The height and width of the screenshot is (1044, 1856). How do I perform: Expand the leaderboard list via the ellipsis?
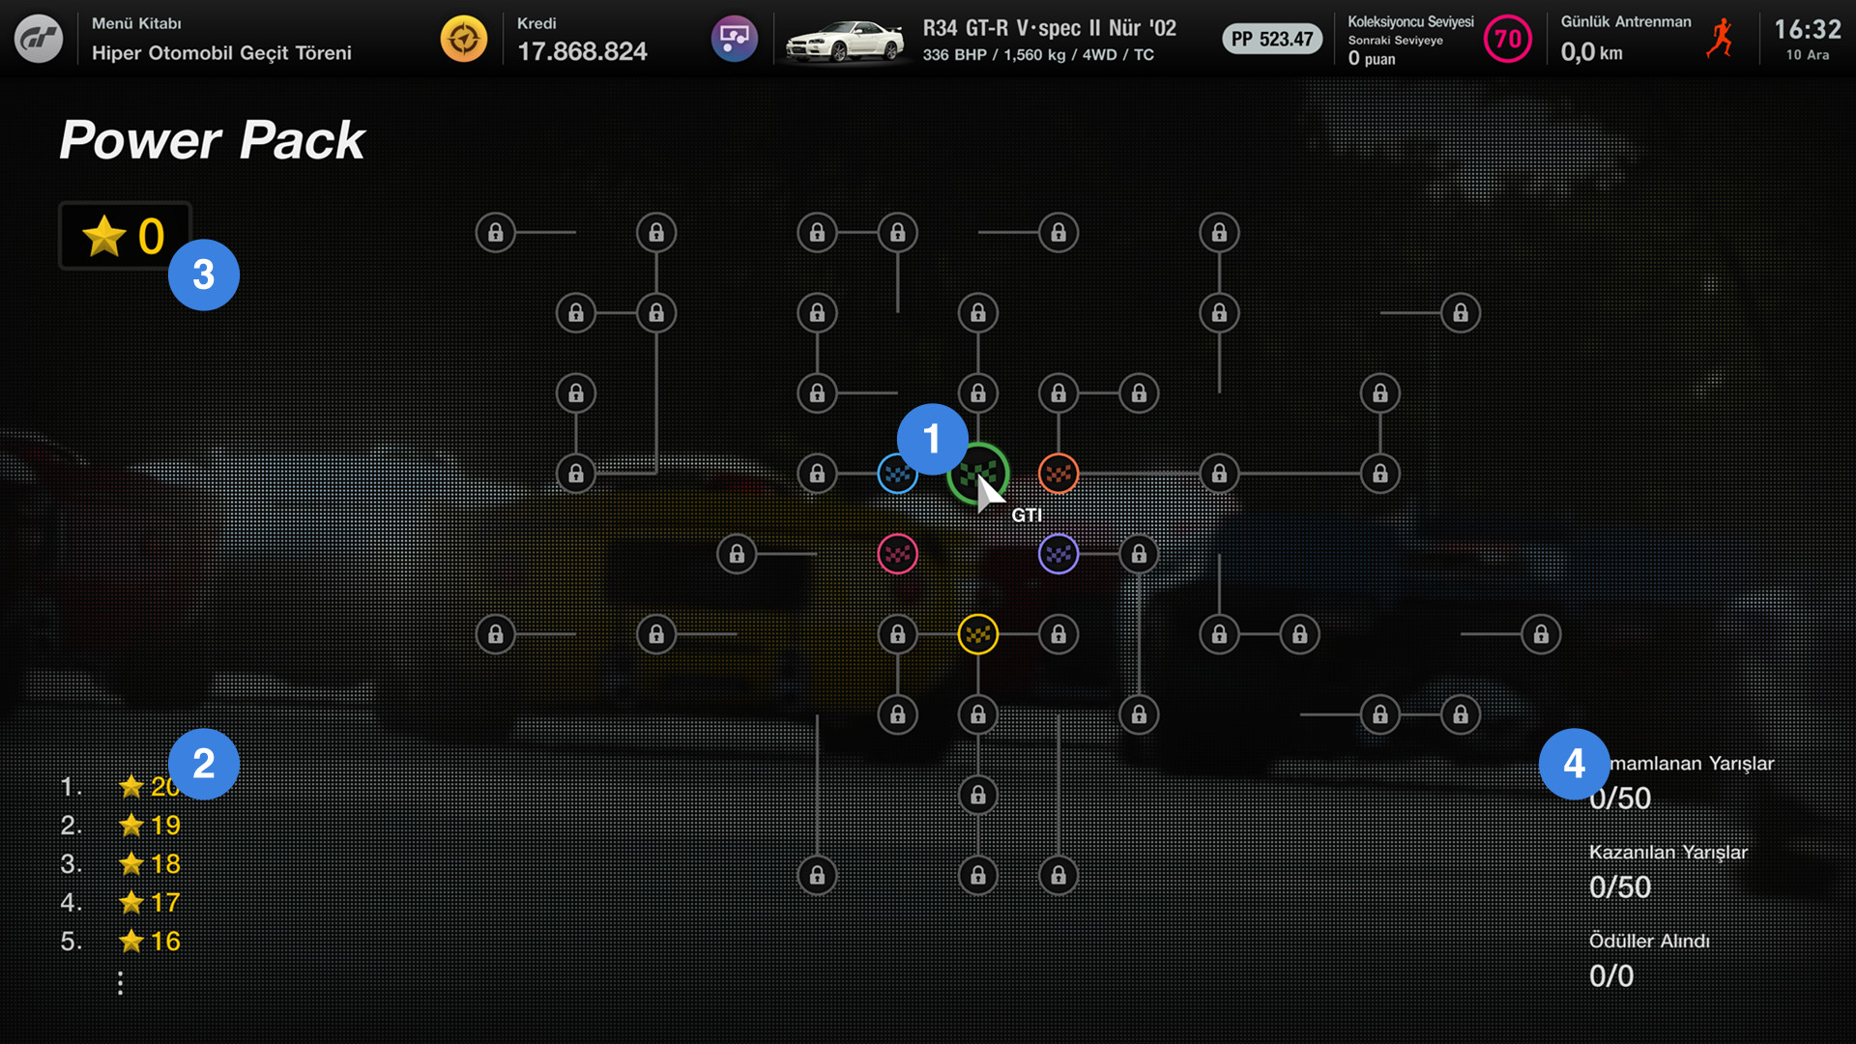(x=120, y=981)
